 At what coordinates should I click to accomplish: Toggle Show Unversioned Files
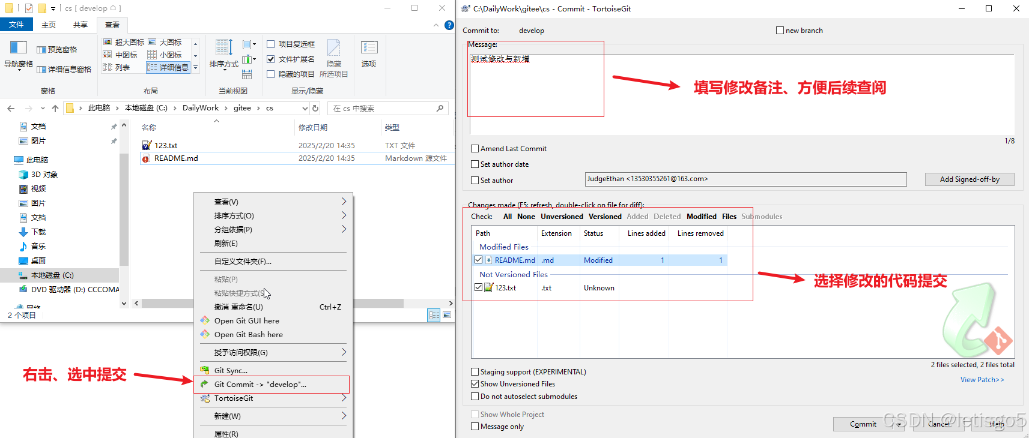coord(475,383)
